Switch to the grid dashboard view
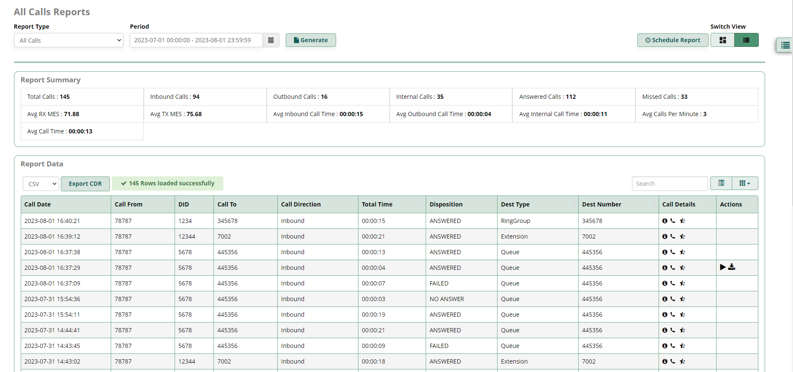Screen dimensions: 793x372 723,40
